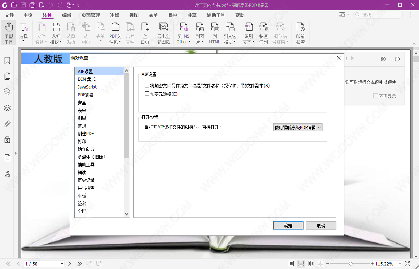Open the 文件 menu
Image resolution: width=419 pixels, height=269 pixels.
(x=10, y=15)
